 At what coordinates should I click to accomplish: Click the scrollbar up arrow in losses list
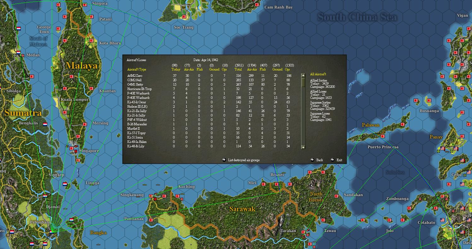pyautogui.click(x=303, y=76)
